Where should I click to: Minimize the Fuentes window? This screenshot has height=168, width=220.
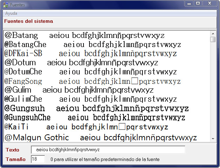(x=189, y=4)
